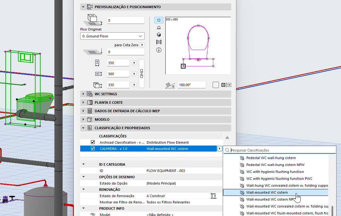
Task: Open CALHYDRA classification picker arrow
Action: pos(220,149)
